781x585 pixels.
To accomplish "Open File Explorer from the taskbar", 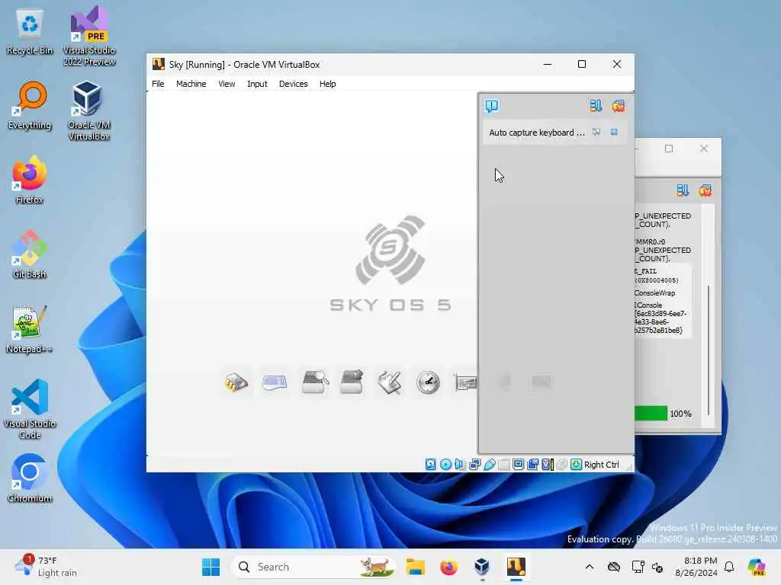I will [415, 567].
